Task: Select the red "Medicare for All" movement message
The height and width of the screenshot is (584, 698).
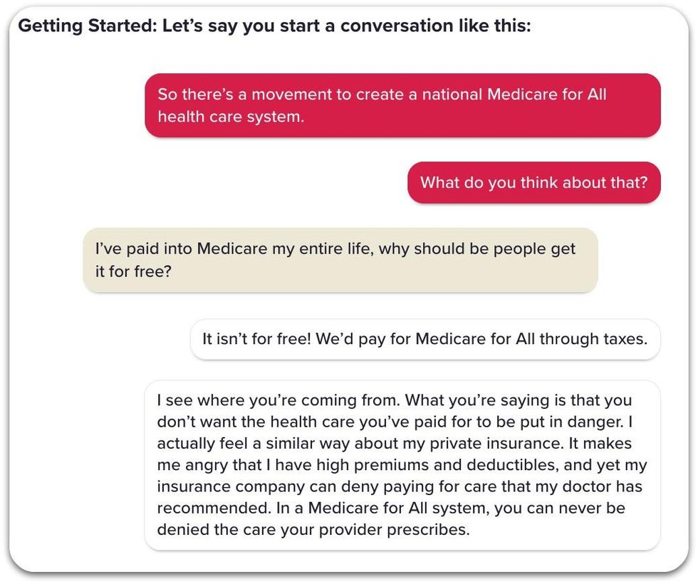Action: pos(402,105)
